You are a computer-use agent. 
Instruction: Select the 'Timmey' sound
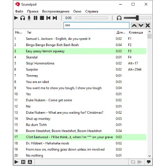80,76
